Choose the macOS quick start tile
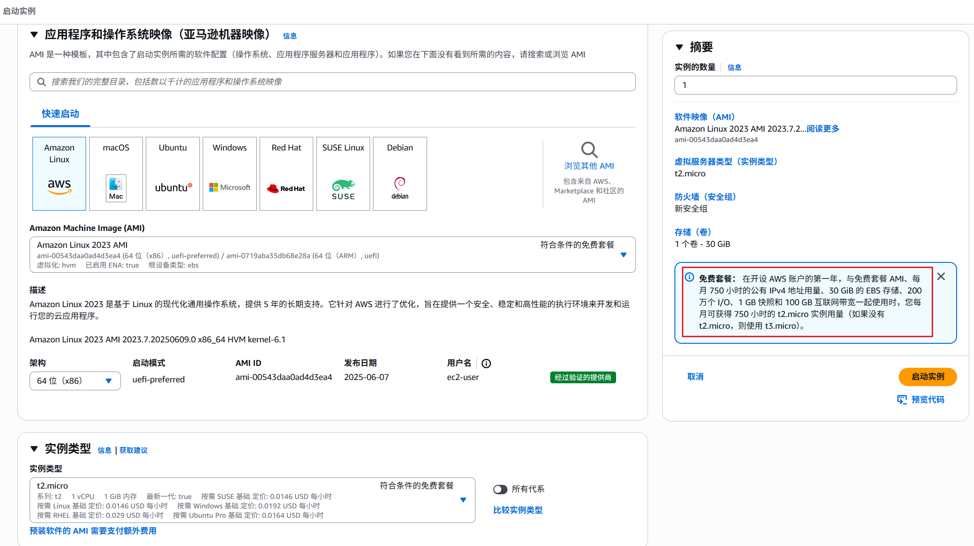 [116, 174]
